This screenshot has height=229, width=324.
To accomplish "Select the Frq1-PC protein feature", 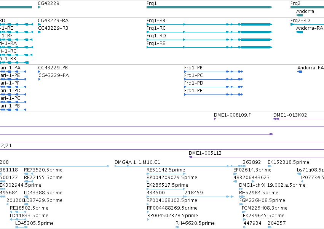I will pyautogui.click(x=214, y=79).
